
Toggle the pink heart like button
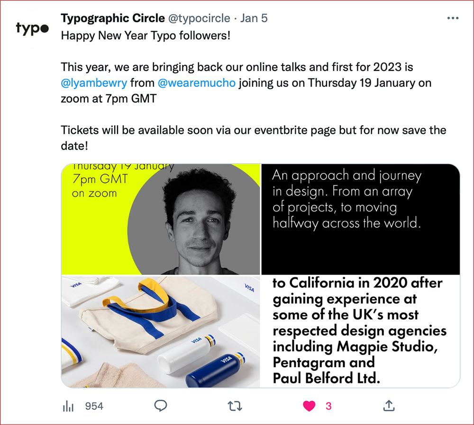click(309, 406)
